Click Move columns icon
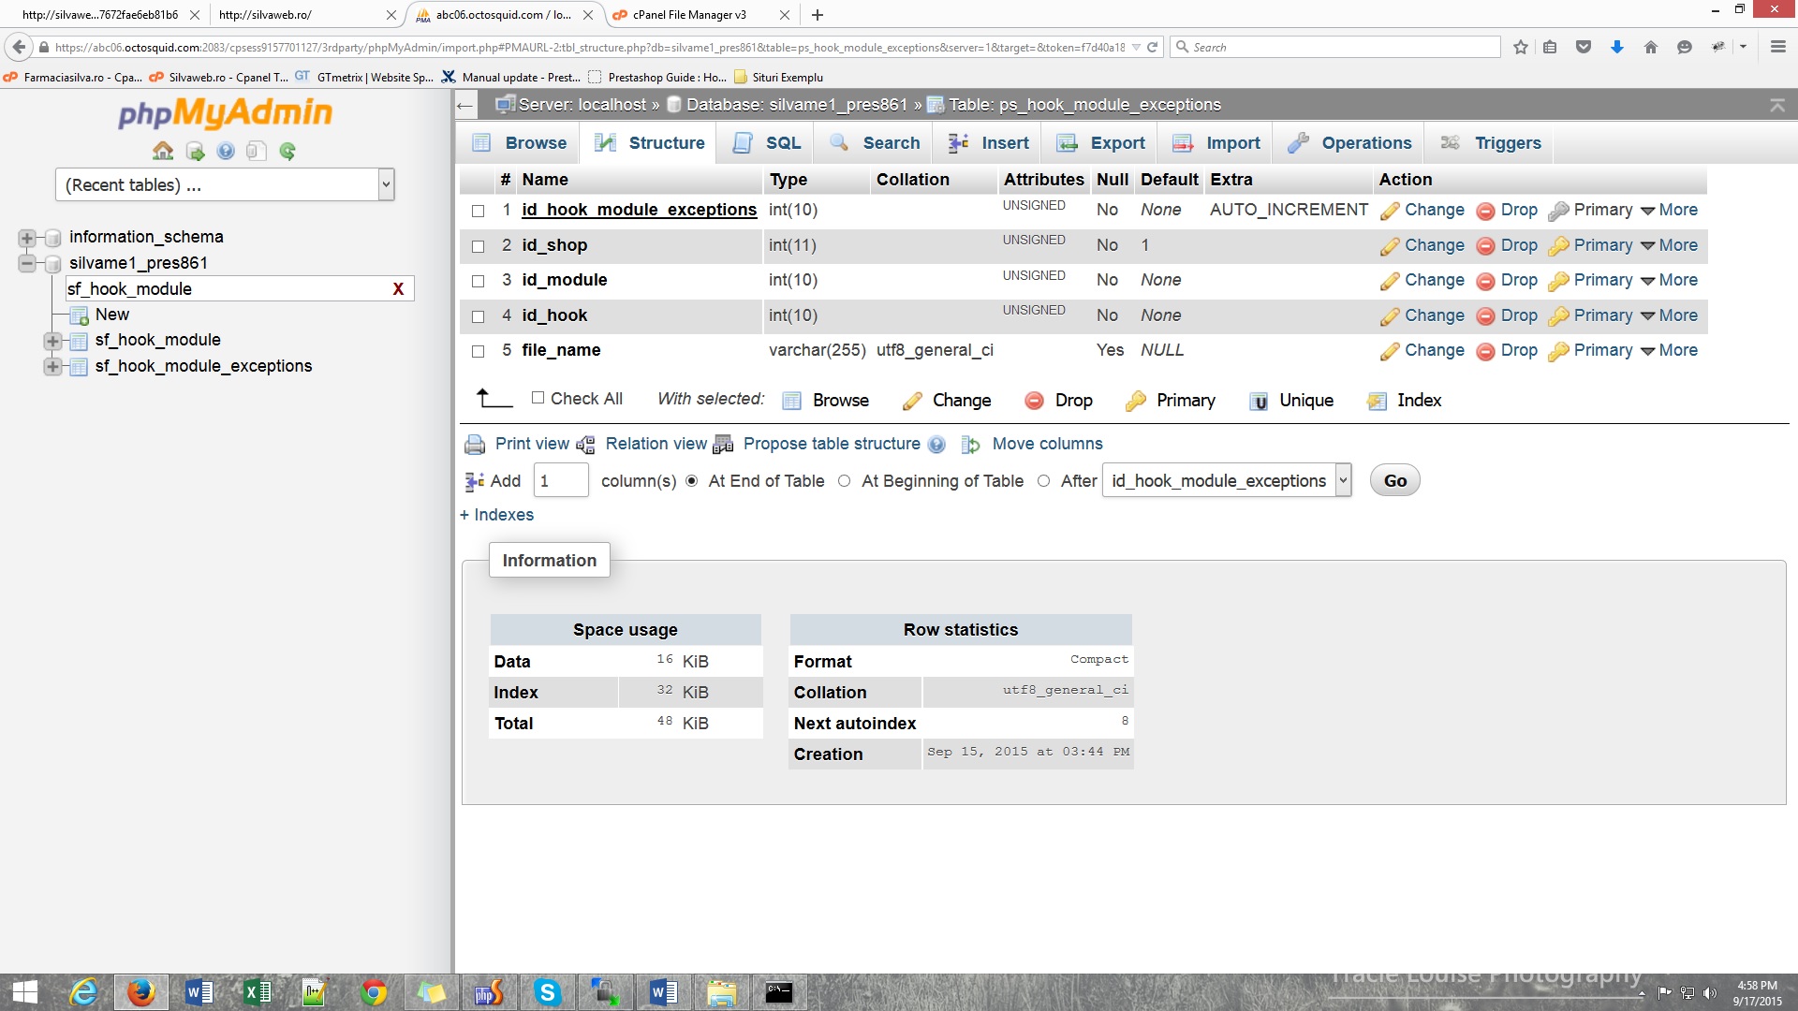 (971, 445)
